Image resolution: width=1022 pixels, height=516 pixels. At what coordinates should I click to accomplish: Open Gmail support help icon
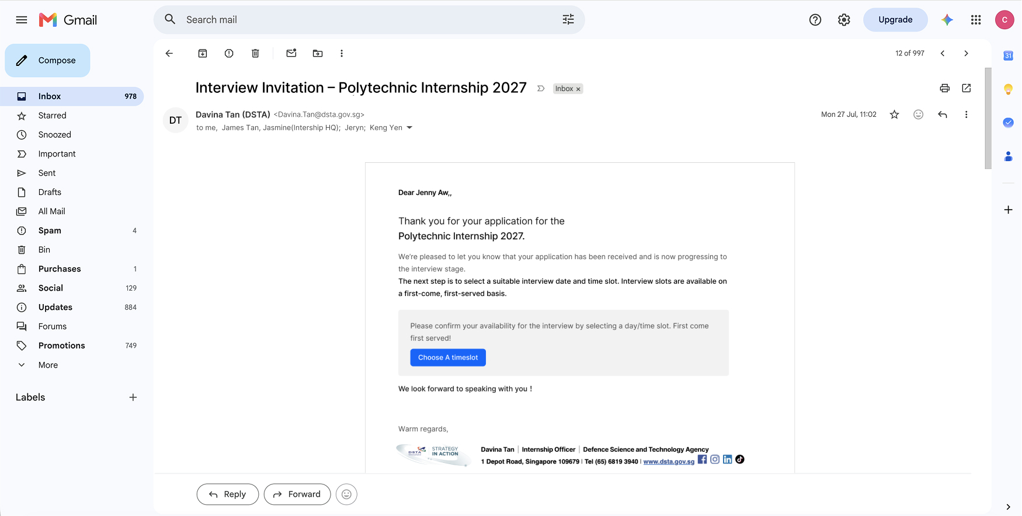[815, 20]
